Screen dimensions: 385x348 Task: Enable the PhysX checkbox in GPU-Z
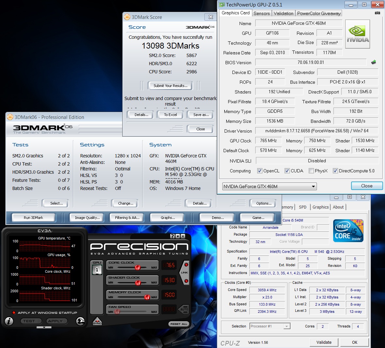[311, 171]
